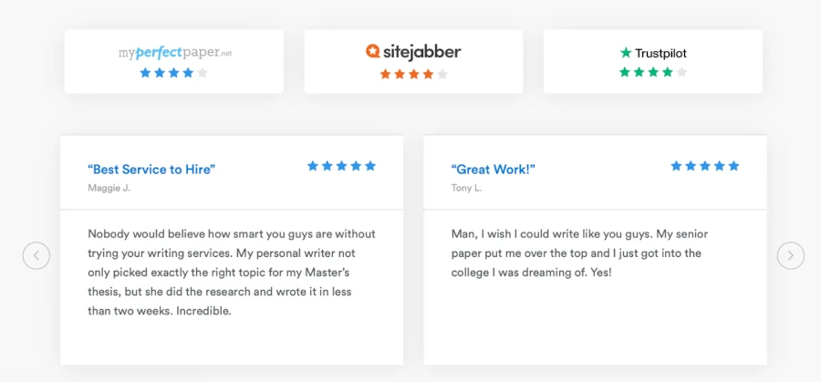Click Tony L.'s review text about senior paper
The image size is (821, 382).
coord(576,253)
